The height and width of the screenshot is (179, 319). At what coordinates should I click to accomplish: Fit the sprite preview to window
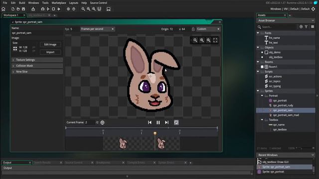(215, 40)
